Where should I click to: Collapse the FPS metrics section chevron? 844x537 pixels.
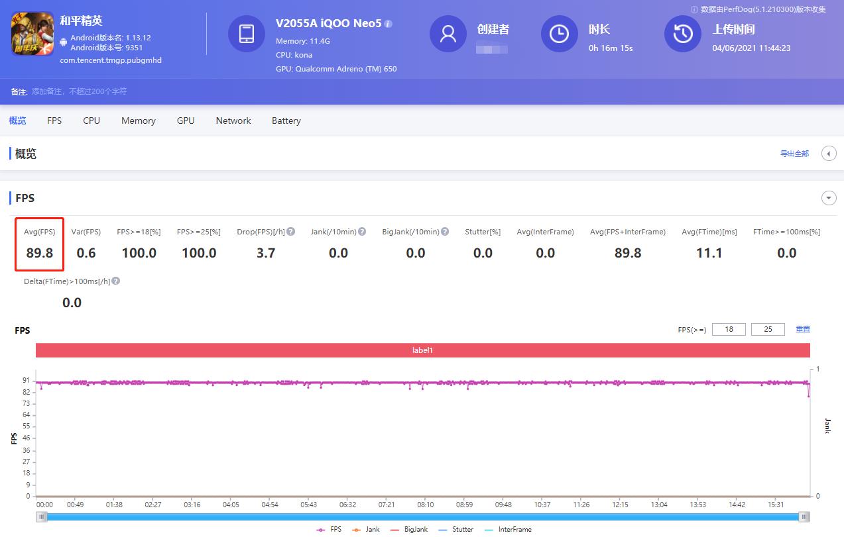point(828,197)
